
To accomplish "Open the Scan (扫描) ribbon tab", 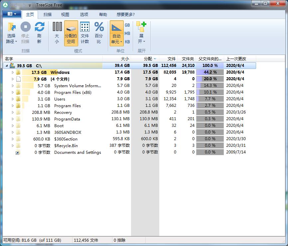I will (48, 15).
